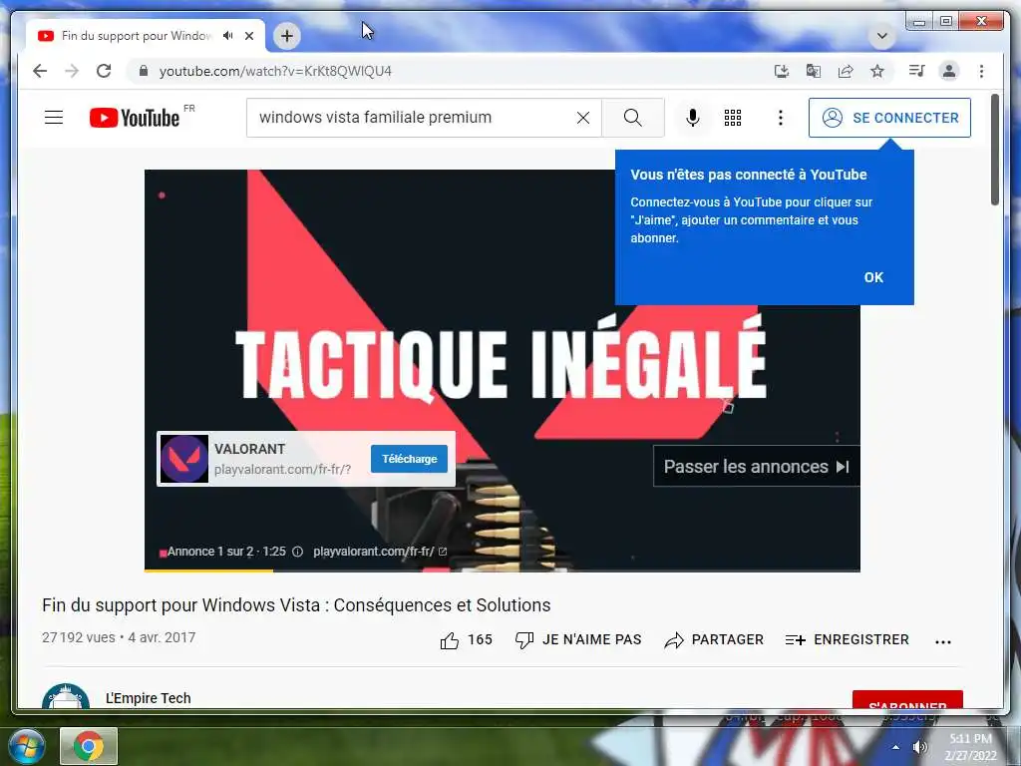Open Chrome three-dot menu

(981, 71)
